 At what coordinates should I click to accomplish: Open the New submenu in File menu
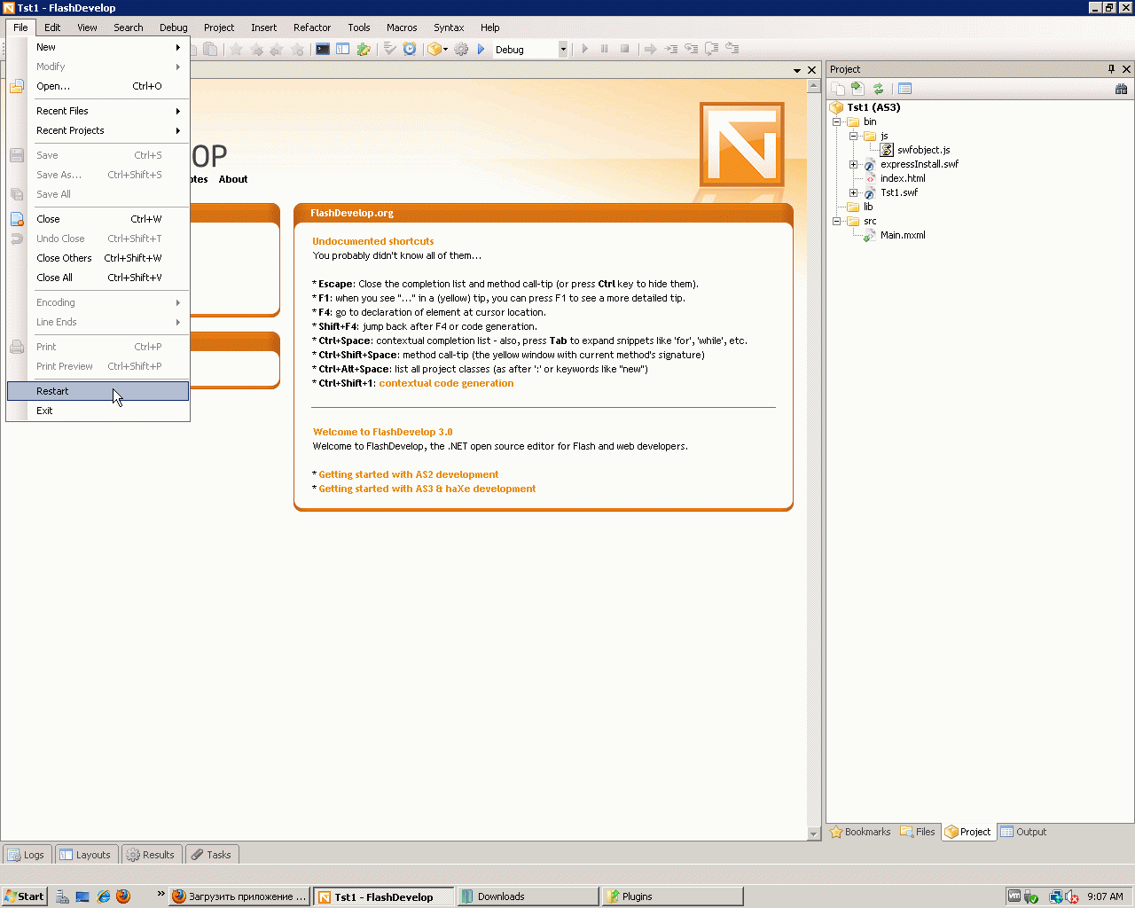pos(98,47)
